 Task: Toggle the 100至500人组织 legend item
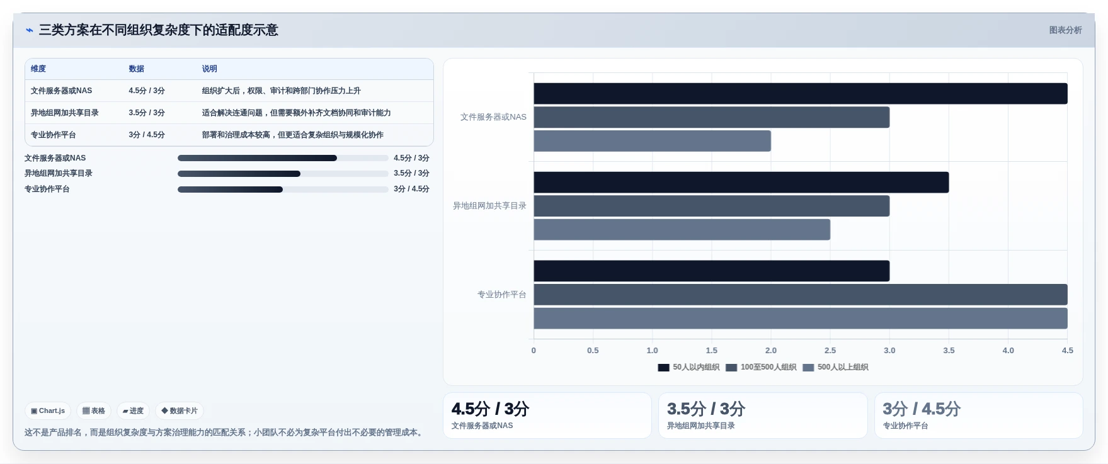tap(761, 367)
